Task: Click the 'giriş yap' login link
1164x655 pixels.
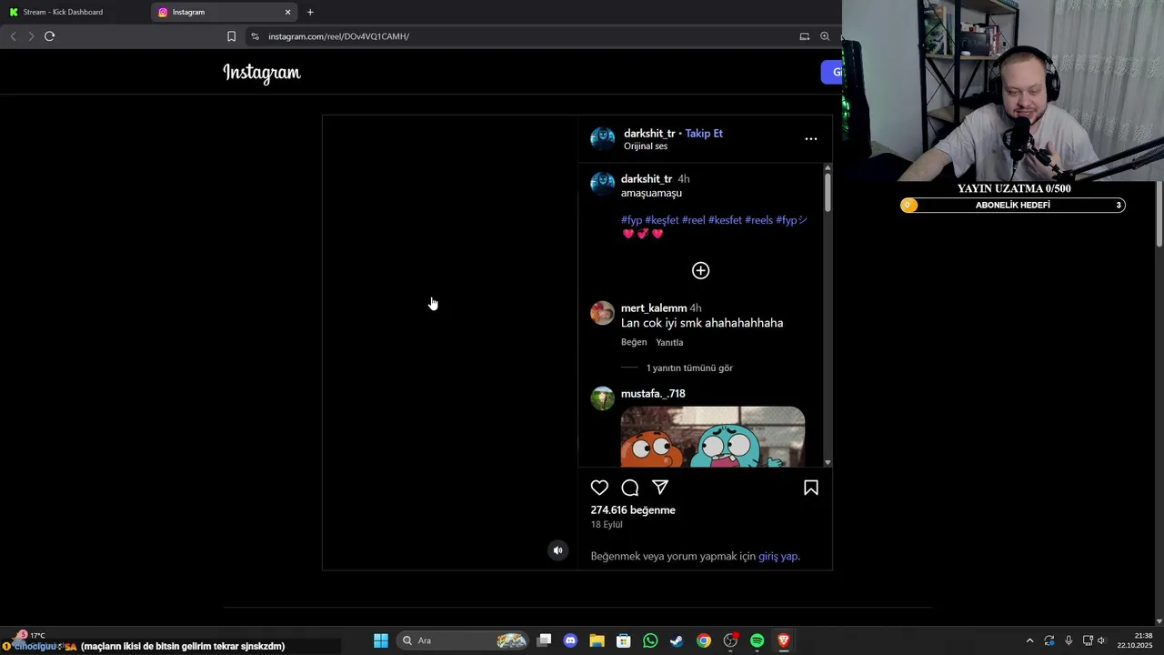Action: (778, 556)
